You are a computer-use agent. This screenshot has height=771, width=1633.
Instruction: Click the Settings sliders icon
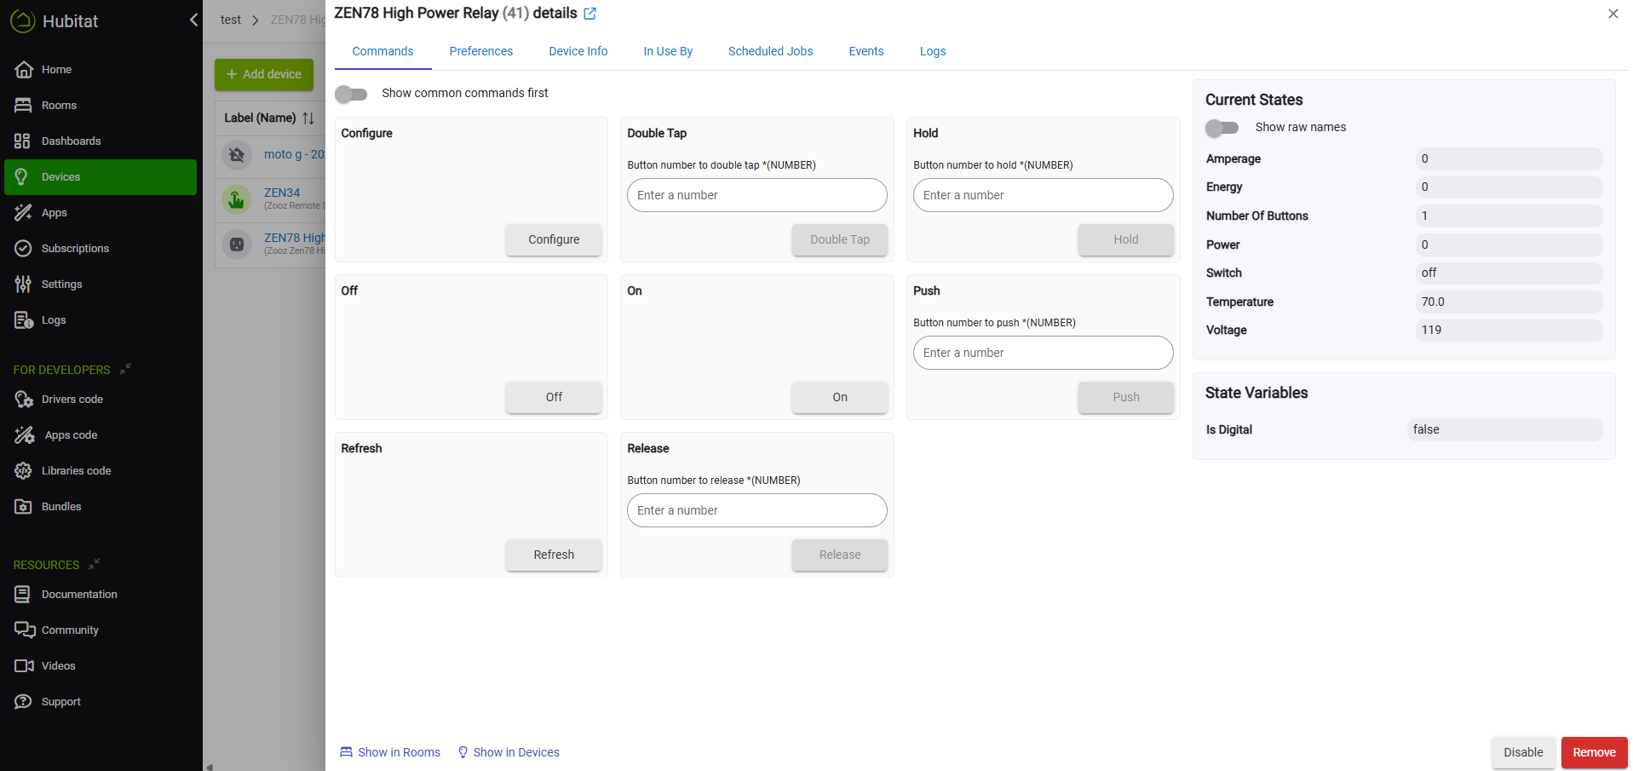click(x=23, y=285)
